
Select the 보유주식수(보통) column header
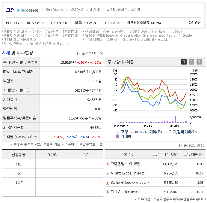pos(165,154)
